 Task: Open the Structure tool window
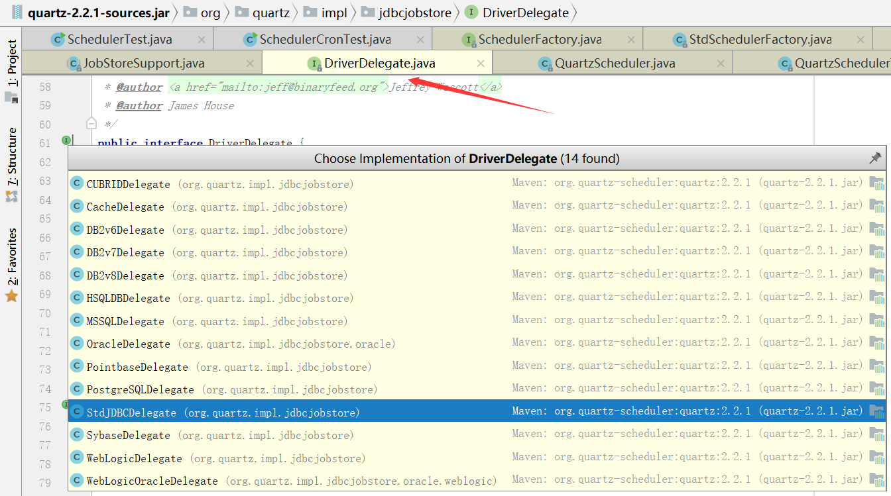point(11,164)
